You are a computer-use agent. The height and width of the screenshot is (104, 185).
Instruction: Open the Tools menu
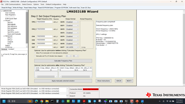(42, 4)
